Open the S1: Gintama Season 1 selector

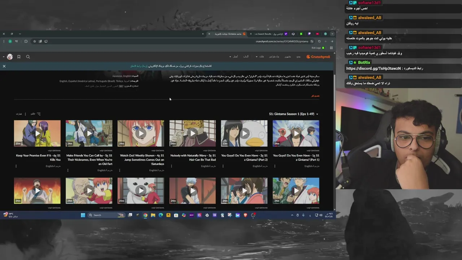(293, 114)
